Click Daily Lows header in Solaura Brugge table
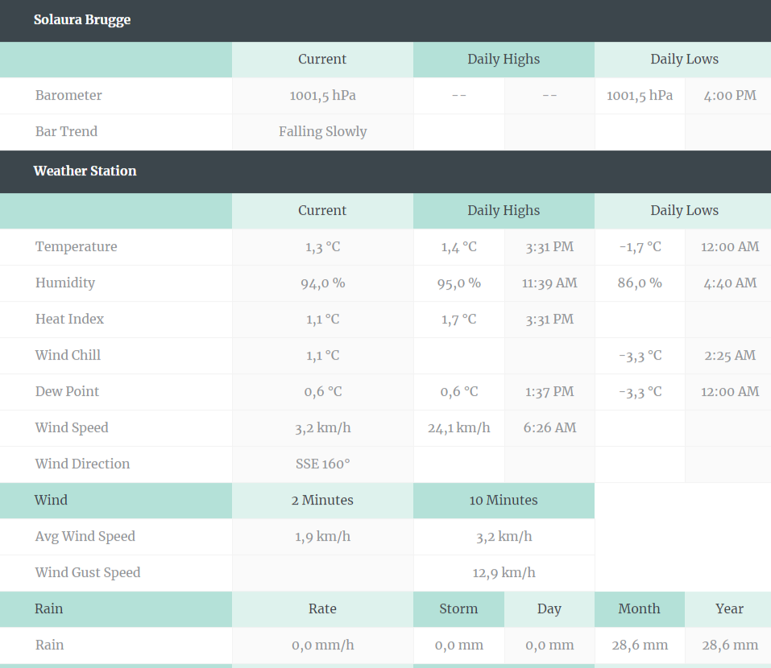The height and width of the screenshot is (668, 771). point(685,60)
